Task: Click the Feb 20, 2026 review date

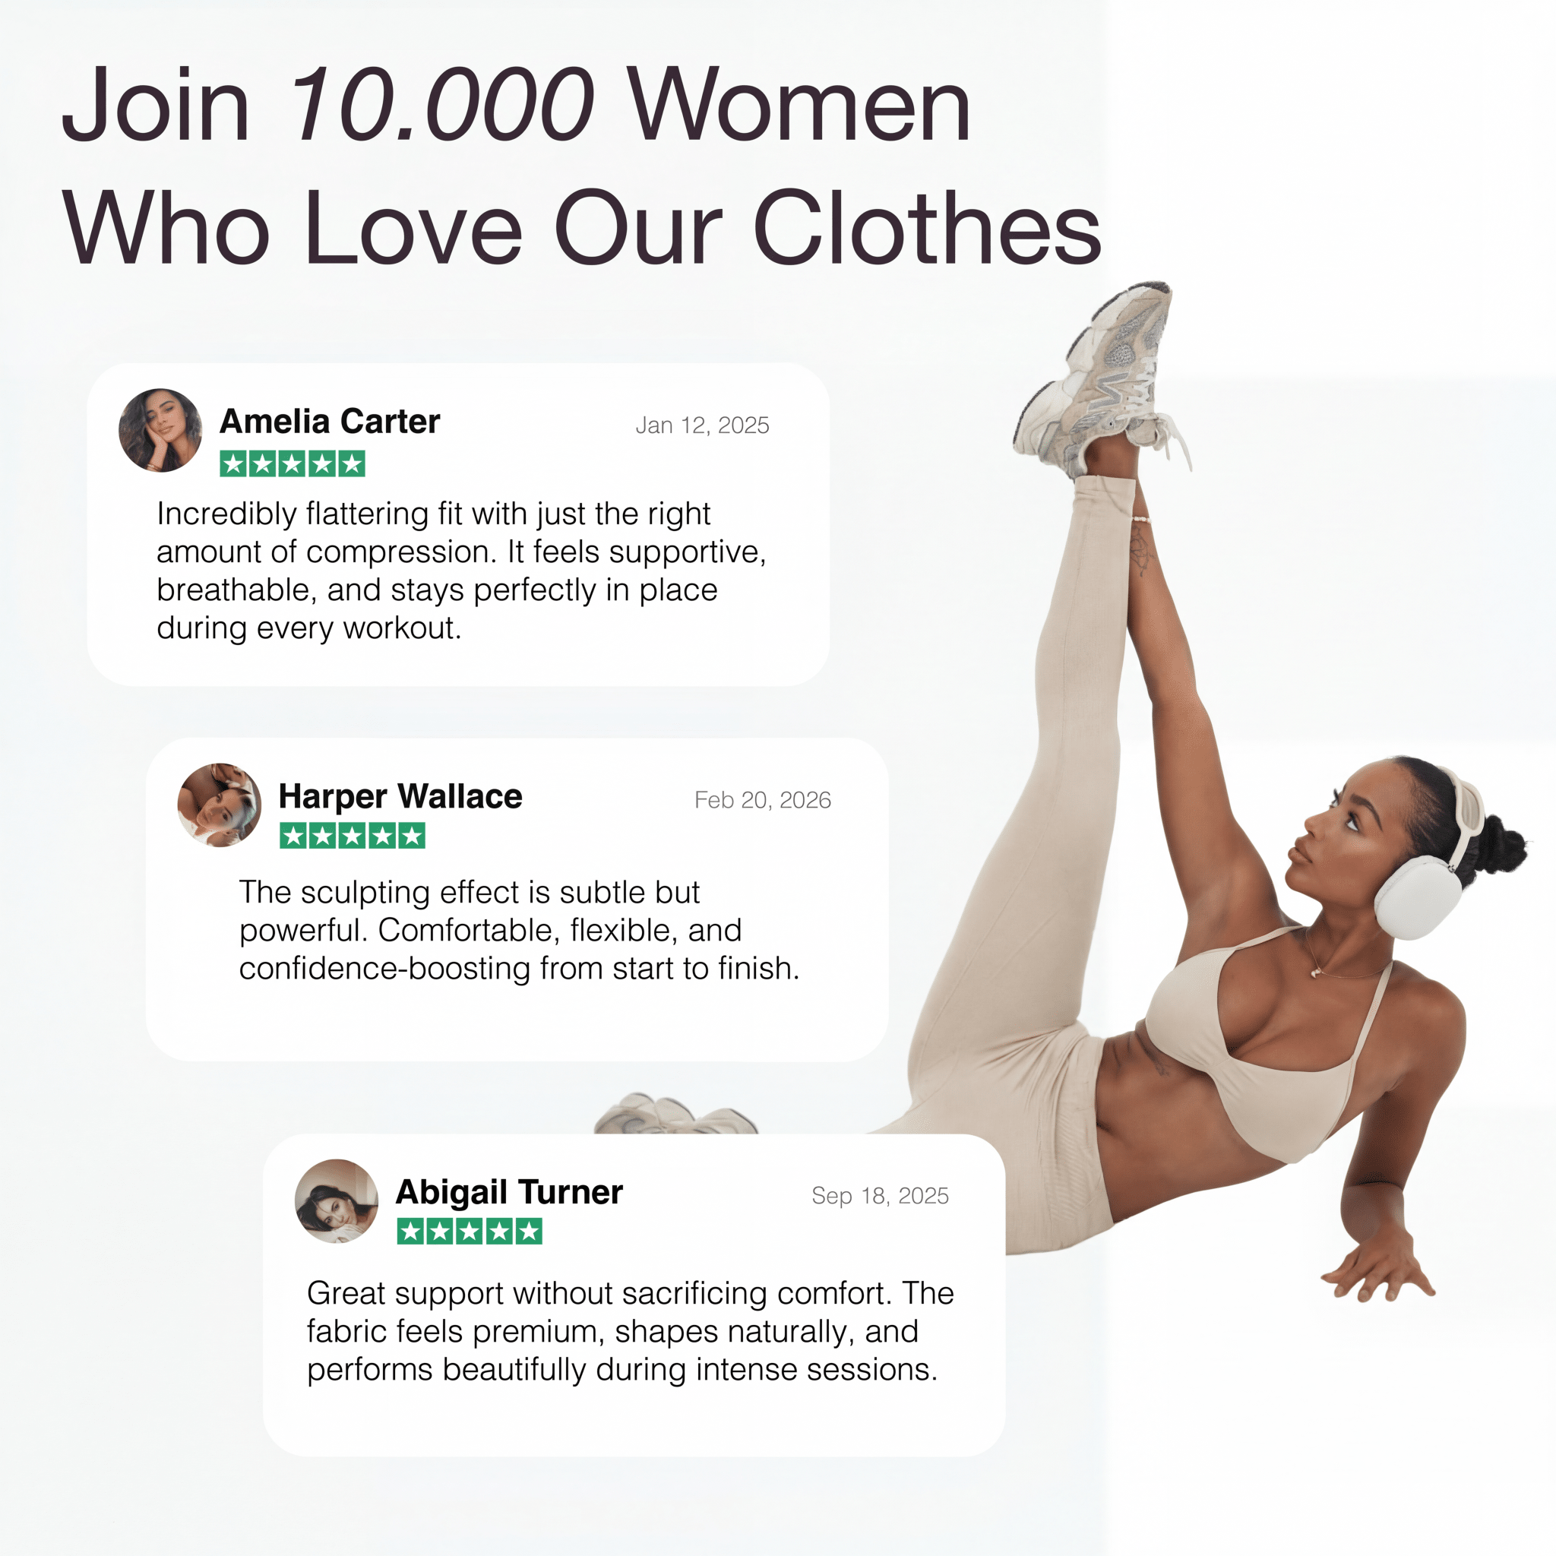Action: 763,800
